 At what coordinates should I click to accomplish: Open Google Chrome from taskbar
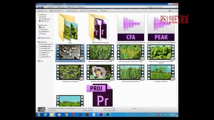(x=66, y=115)
